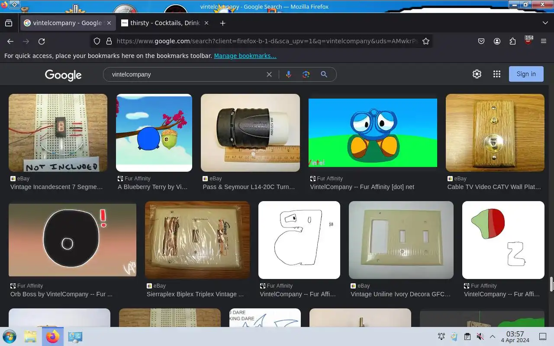Screen dimensions: 554x346
Task: Save page to Pocket
Action: (481, 41)
